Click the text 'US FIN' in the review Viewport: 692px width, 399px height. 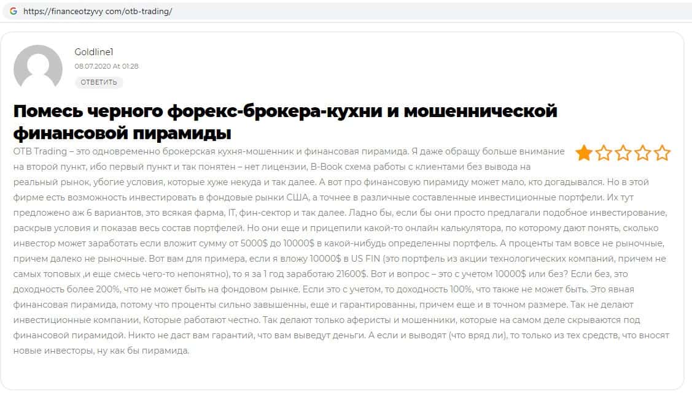pyautogui.click(x=365, y=259)
